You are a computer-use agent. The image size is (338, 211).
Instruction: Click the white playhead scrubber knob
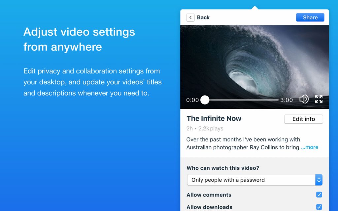click(x=205, y=100)
